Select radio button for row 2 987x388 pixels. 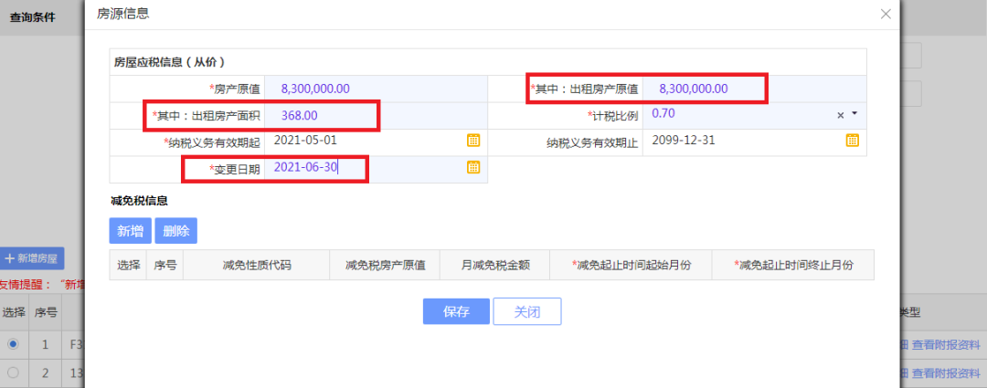click(13, 372)
